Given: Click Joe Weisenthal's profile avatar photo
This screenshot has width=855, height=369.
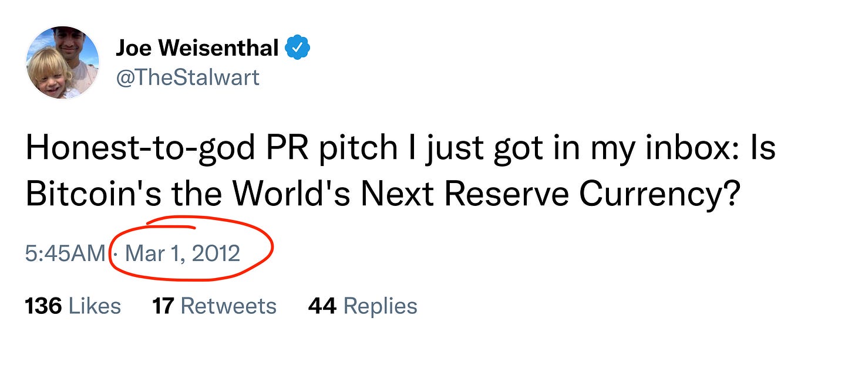Looking at the screenshot, I should 62,63.
